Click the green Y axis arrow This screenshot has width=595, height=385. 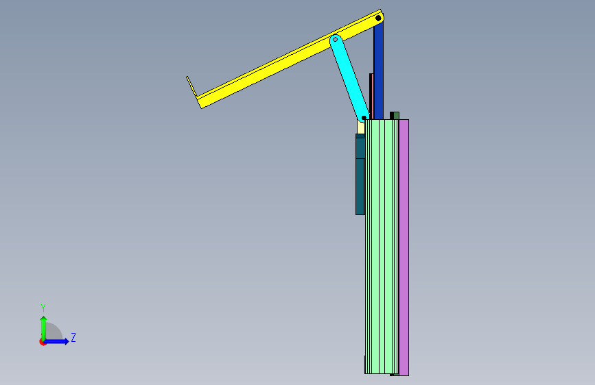pyautogui.click(x=44, y=329)
